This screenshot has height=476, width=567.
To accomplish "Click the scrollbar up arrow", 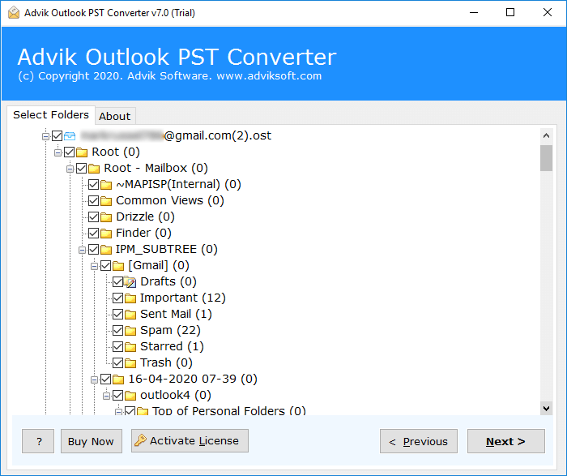I will 547,135.
